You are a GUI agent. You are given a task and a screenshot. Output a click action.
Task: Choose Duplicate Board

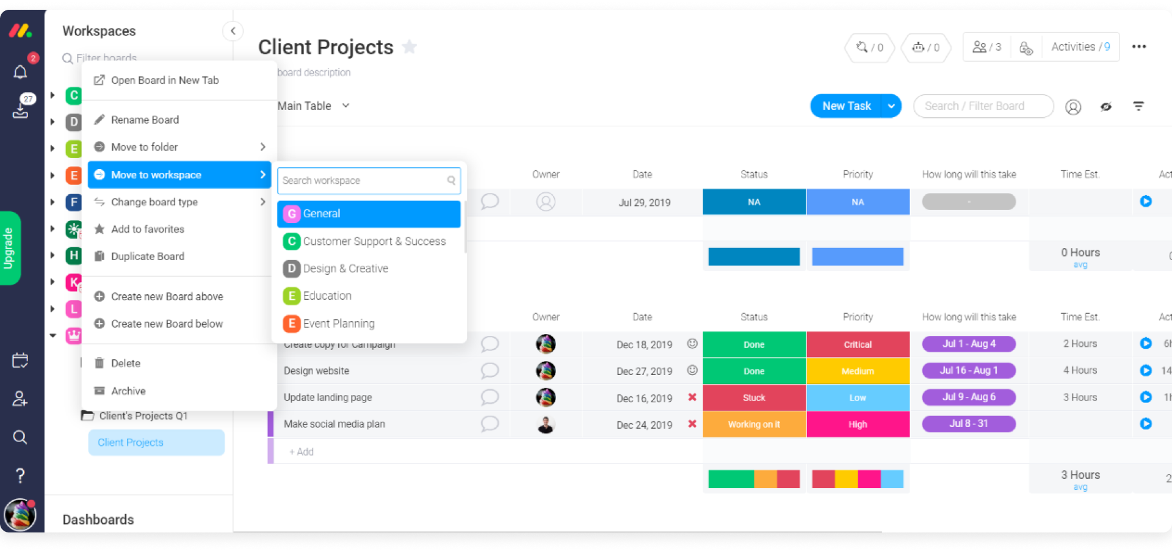[x=179, y=256]
